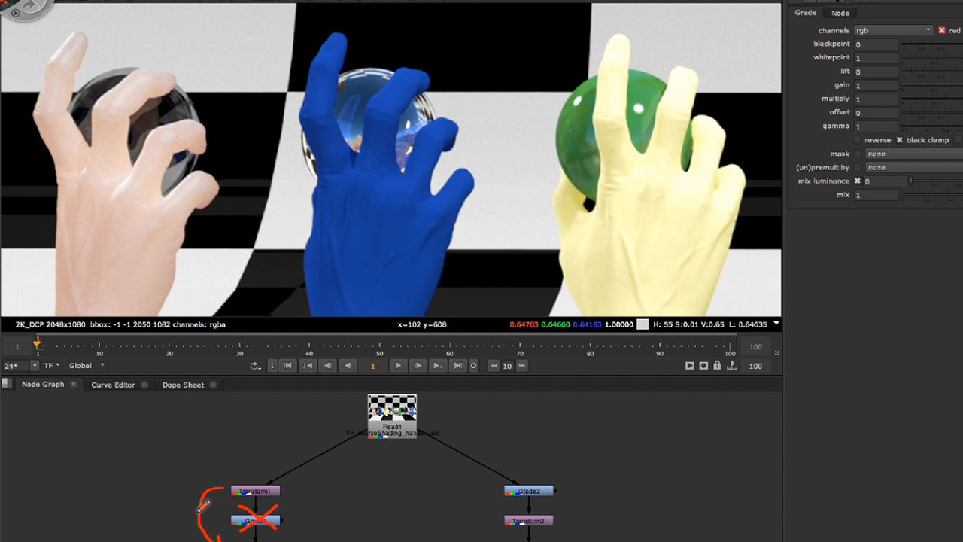Select the Transform1 node
Image resolution: width=963 pixels, height=542 pixels.
[x=255, y=491]
